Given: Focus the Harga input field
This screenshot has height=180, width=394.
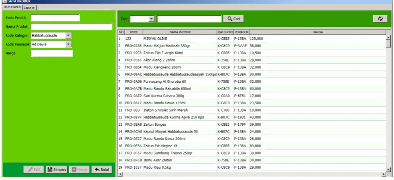Looking at the screenshot, I should (x=52, y=53).
